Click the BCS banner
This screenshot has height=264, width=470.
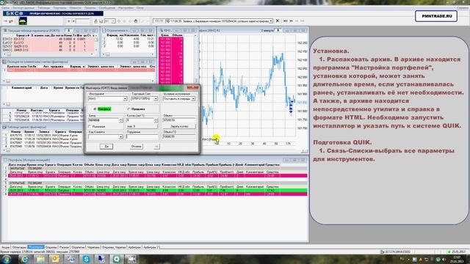click(x=53, y=13)
